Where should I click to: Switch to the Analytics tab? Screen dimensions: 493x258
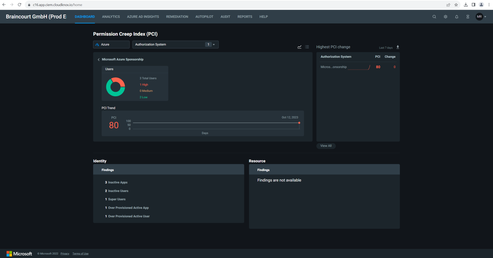point(111,16)
